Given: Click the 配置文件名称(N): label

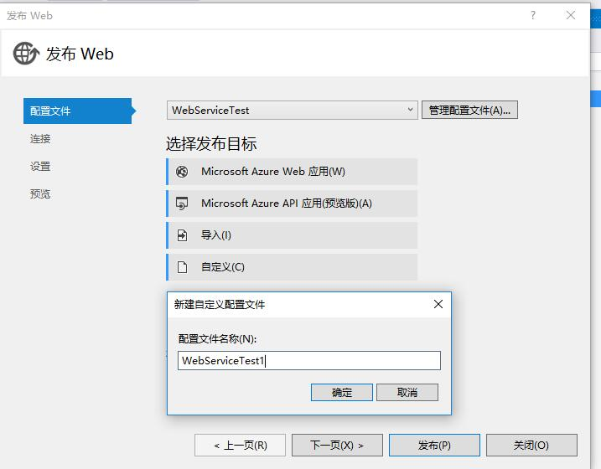Looking at the screenshot, I should tap(217, 339).
